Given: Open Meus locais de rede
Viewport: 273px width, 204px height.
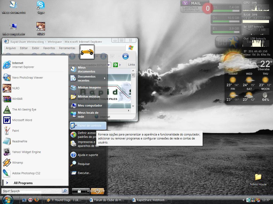Looking at the screenshot, I should pyautogui.click(x=88, y=115).
